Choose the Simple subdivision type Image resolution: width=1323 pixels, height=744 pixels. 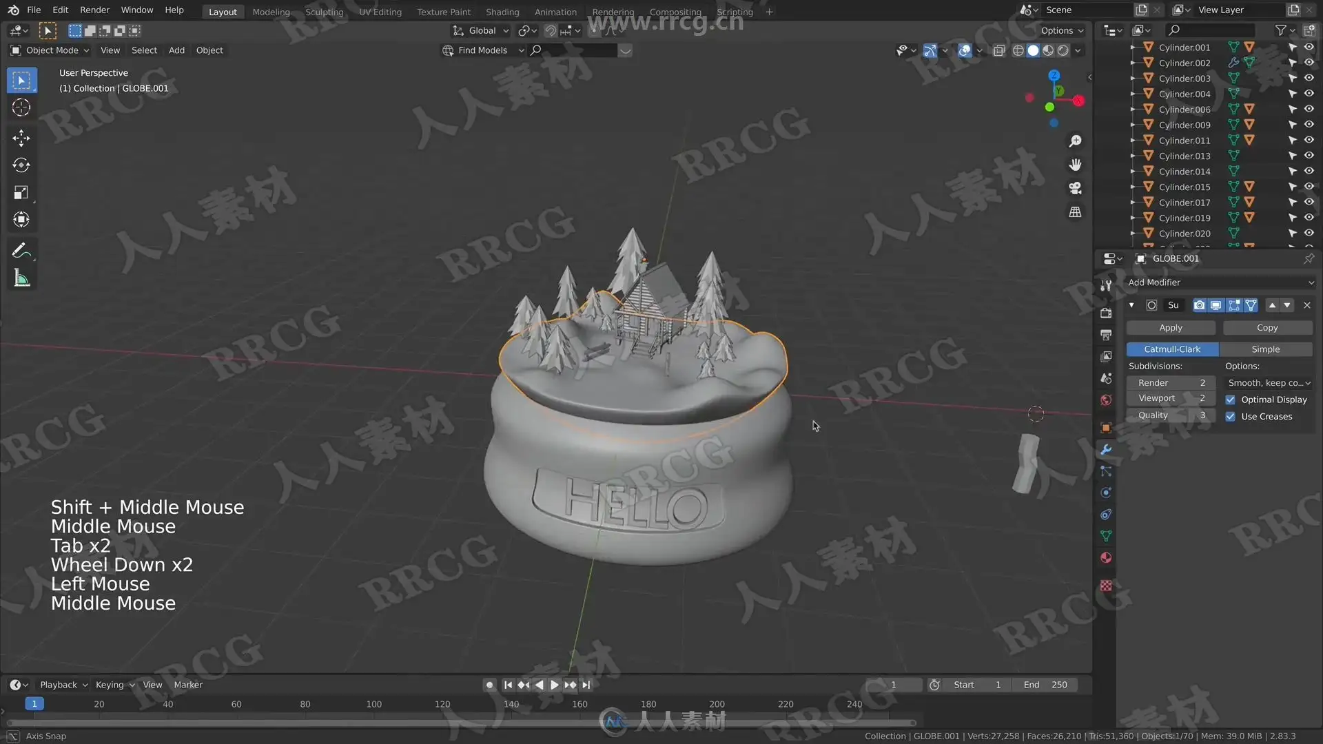pyautogui.click(x=1265, y=349)
